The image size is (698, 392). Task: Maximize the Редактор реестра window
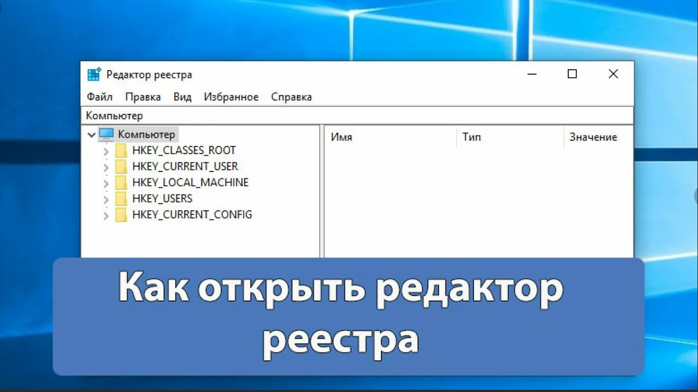pos(572,74)
